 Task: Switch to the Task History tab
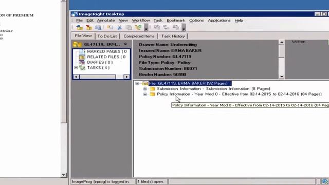pos(173,36)
